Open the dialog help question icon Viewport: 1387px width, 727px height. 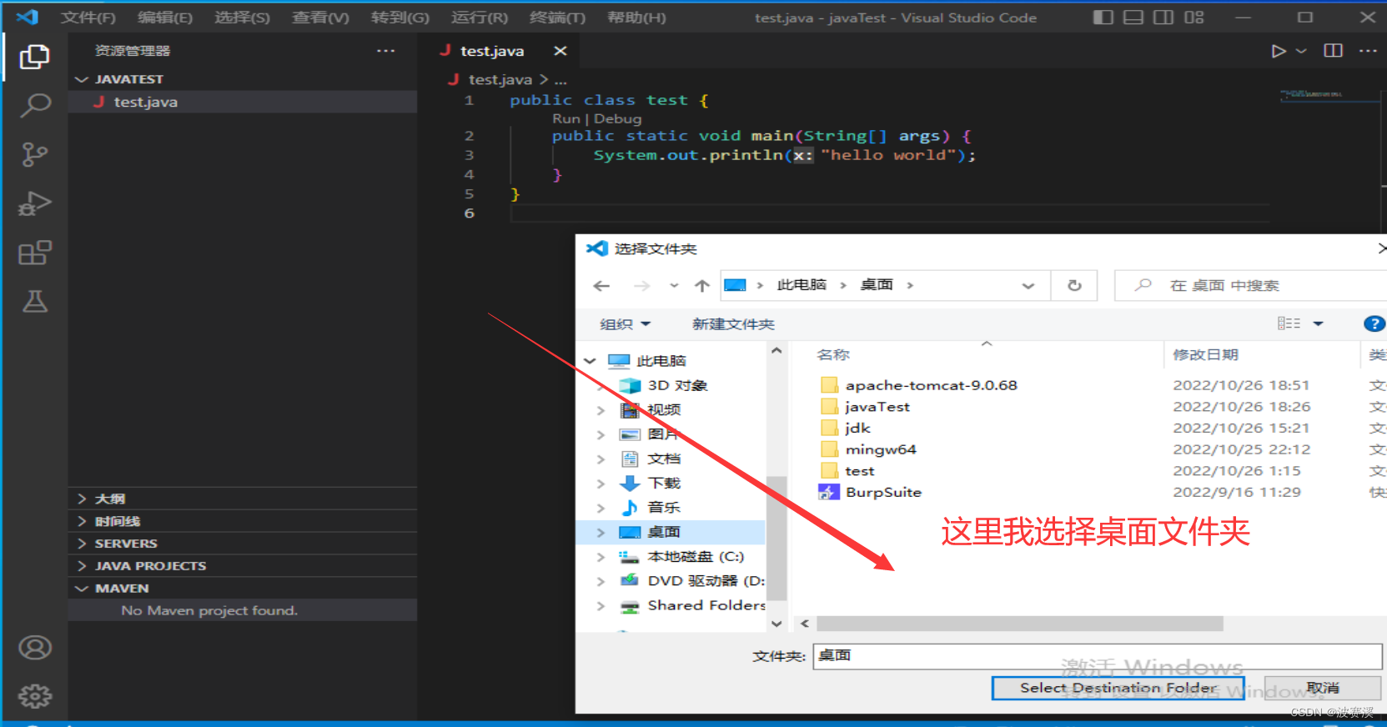coord(1374,324)
